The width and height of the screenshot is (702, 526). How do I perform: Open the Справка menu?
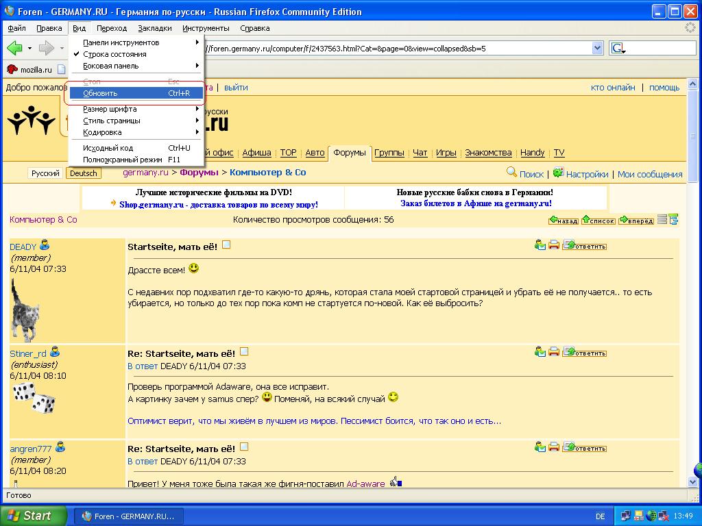pyautogui.click(x=255, y=28)
